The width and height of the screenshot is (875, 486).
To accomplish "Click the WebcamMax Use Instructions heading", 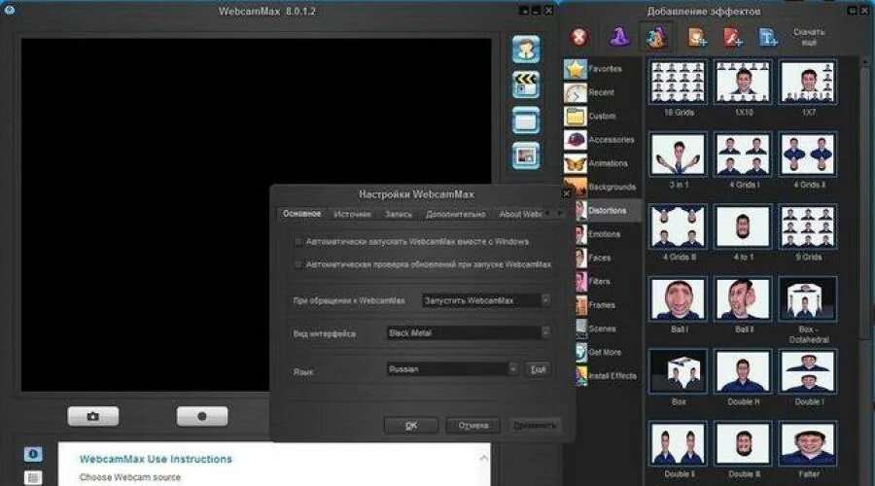I will (x=156, y=459).
